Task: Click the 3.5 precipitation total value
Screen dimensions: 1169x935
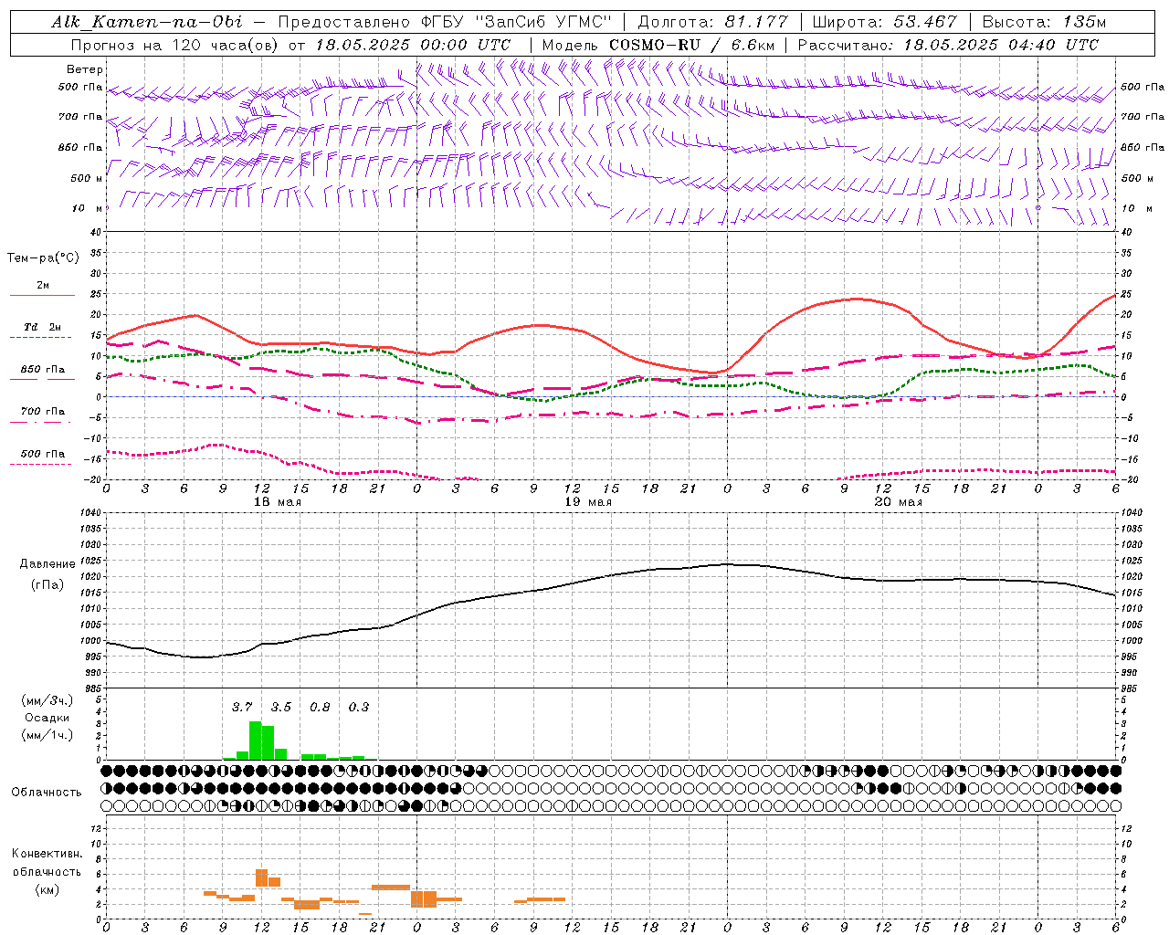Action: 281,707
